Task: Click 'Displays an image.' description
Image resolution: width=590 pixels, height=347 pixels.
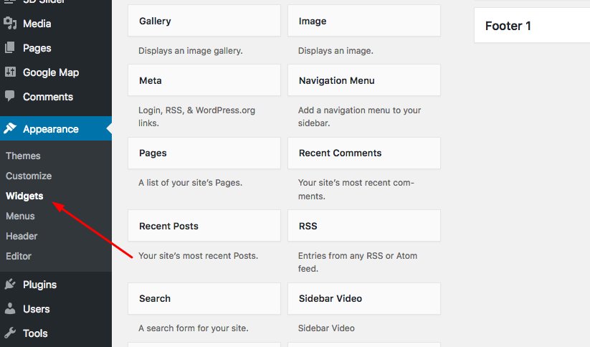Action: [x=336, y=51]
